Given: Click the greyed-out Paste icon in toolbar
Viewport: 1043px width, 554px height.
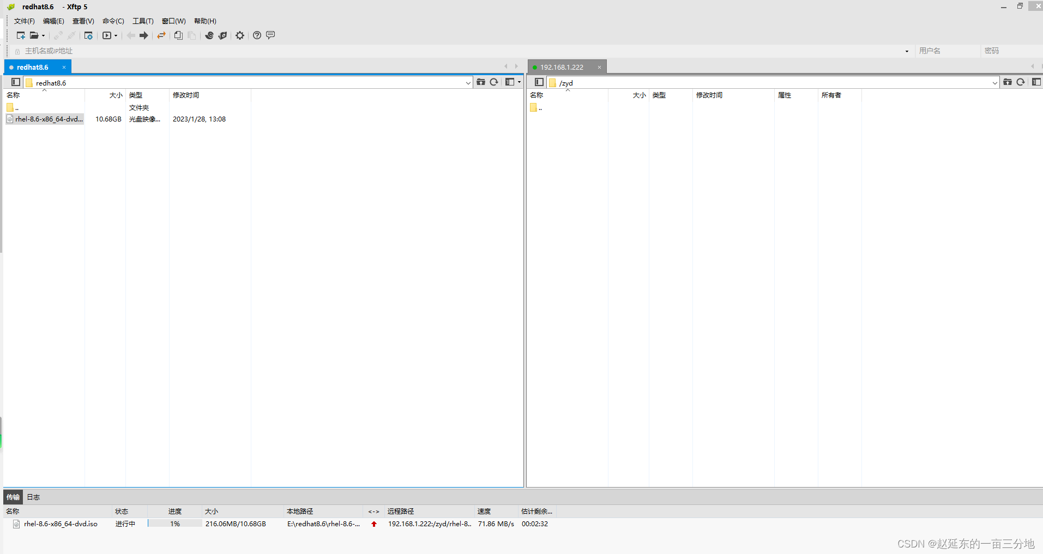Looking at the screenshot, I should (192, 35).
